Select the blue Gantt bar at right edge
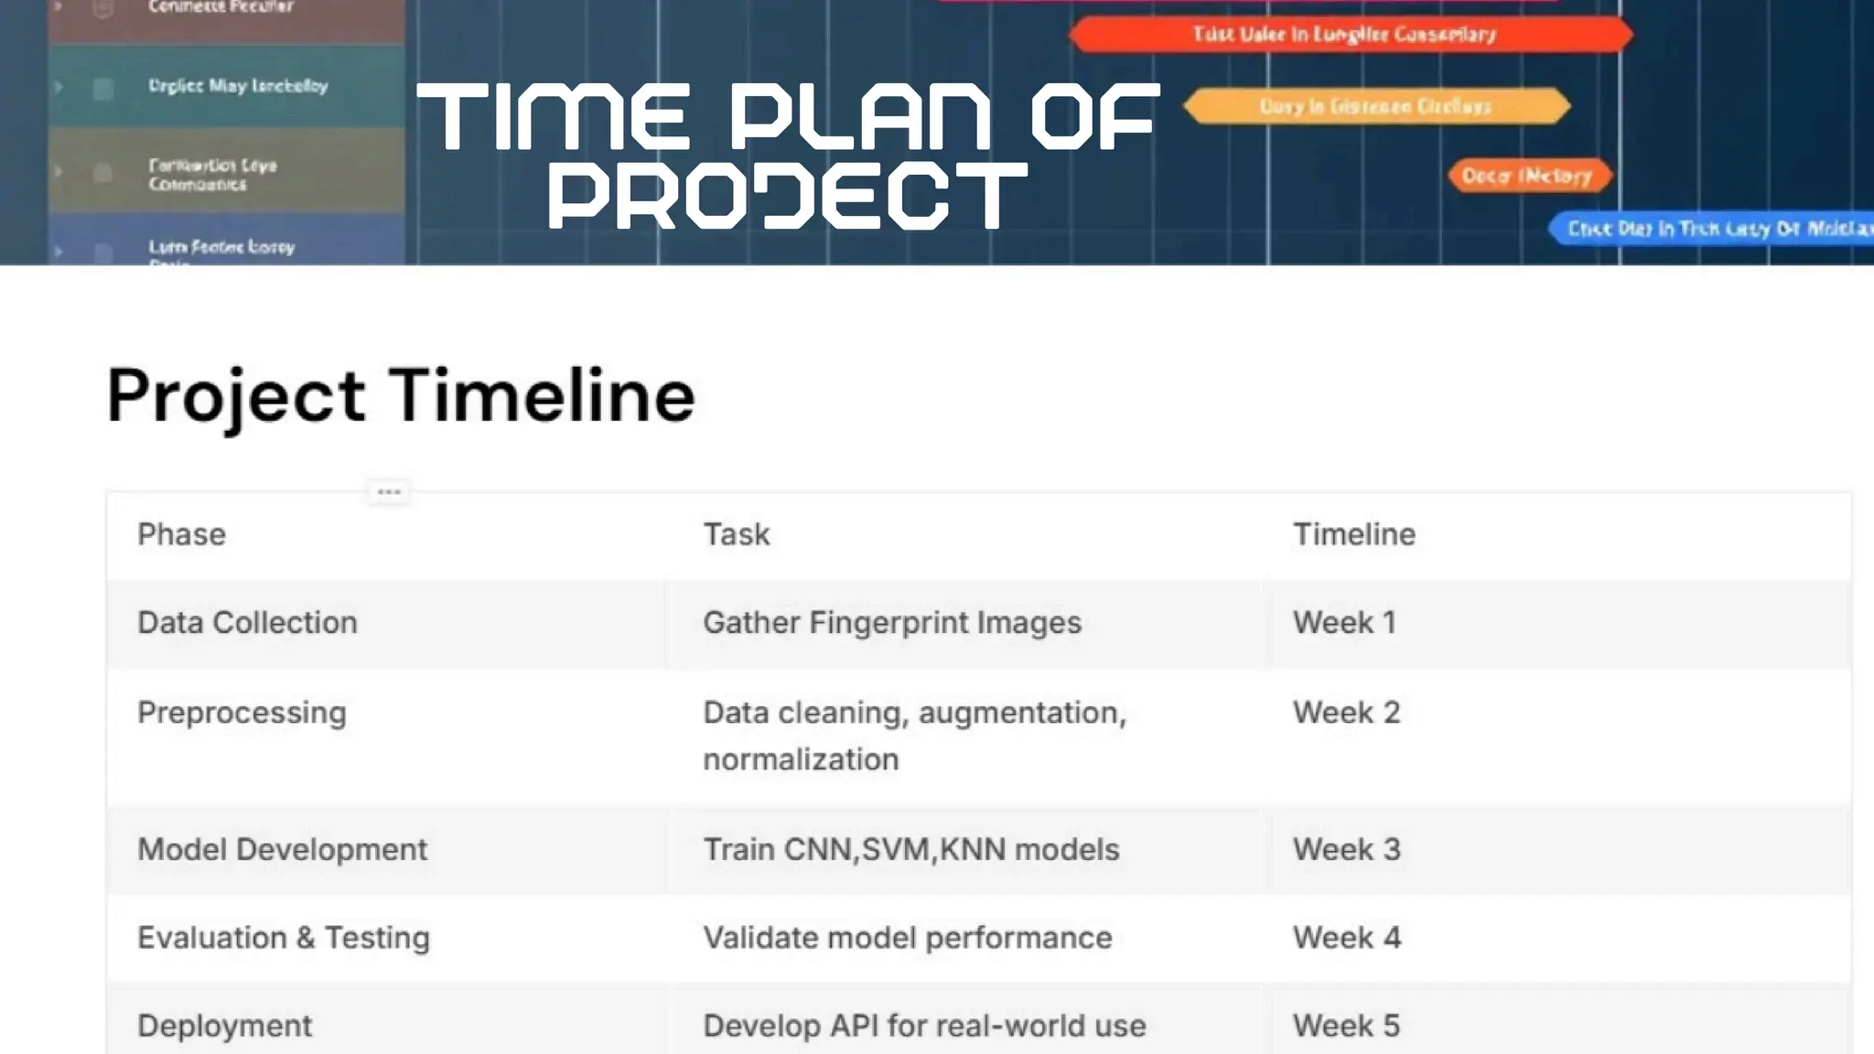Image resolution: width=1874 pixels, height=1054 pixels. pyautogui.click(x=1711, y=228)
